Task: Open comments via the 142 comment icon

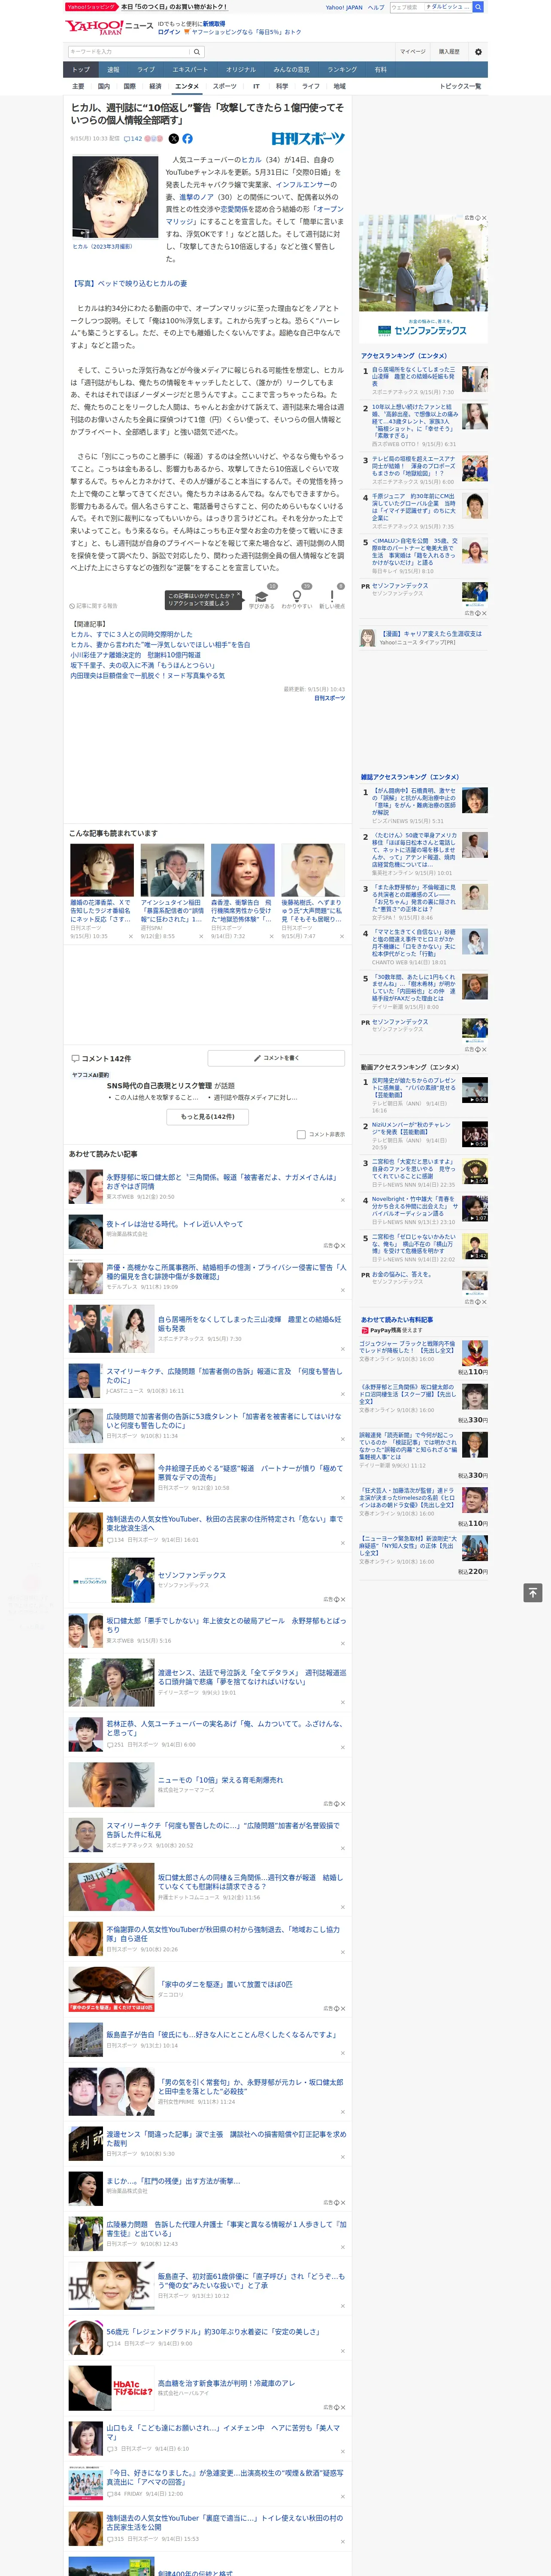Action: tap(132, 139)
